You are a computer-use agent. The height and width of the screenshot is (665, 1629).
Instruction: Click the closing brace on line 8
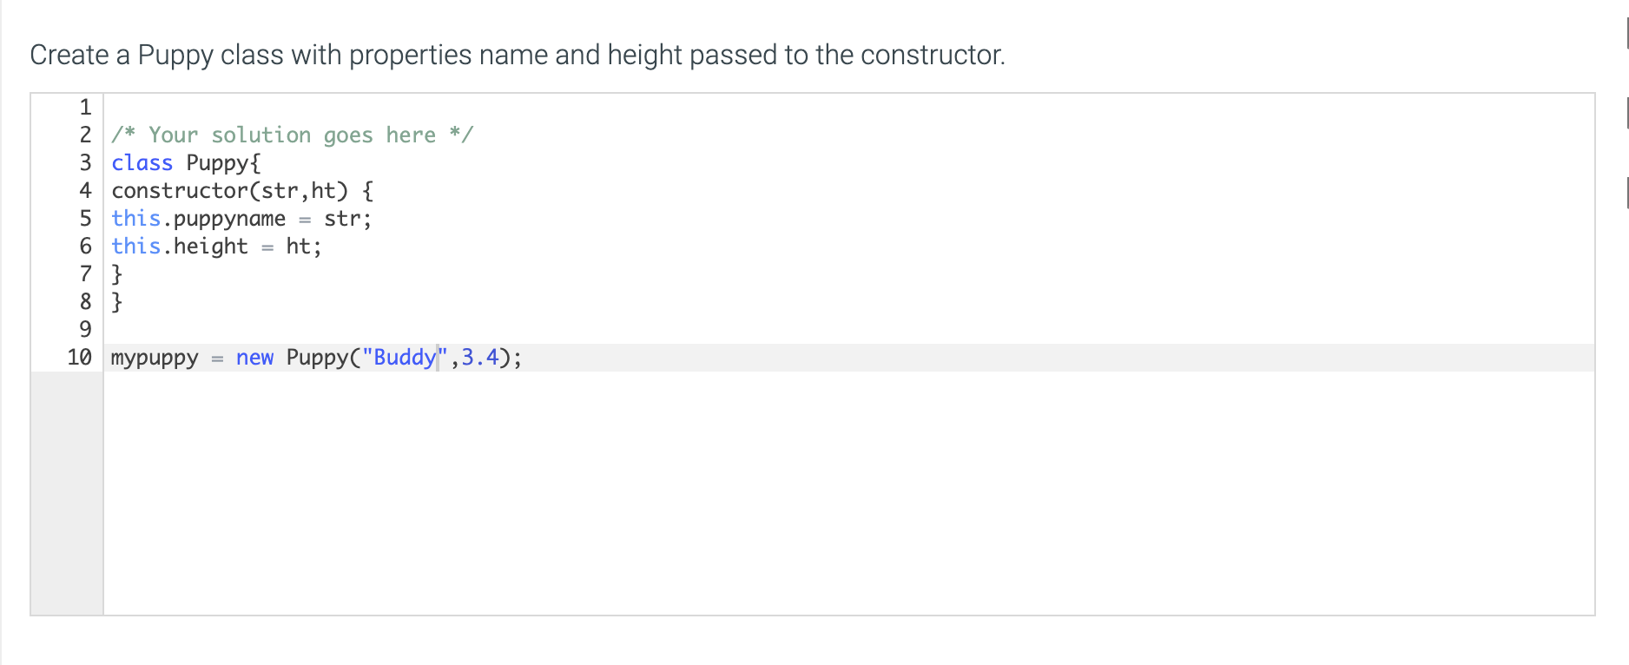[117, 301]
